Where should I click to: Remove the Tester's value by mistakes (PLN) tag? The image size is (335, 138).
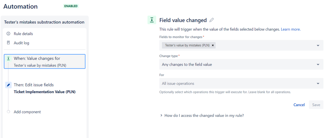coord(213,45)
